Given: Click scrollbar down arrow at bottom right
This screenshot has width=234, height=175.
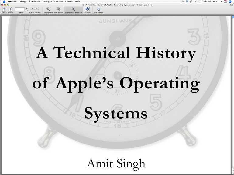Looking at the screenshot, I should click(x=233, y=171).
